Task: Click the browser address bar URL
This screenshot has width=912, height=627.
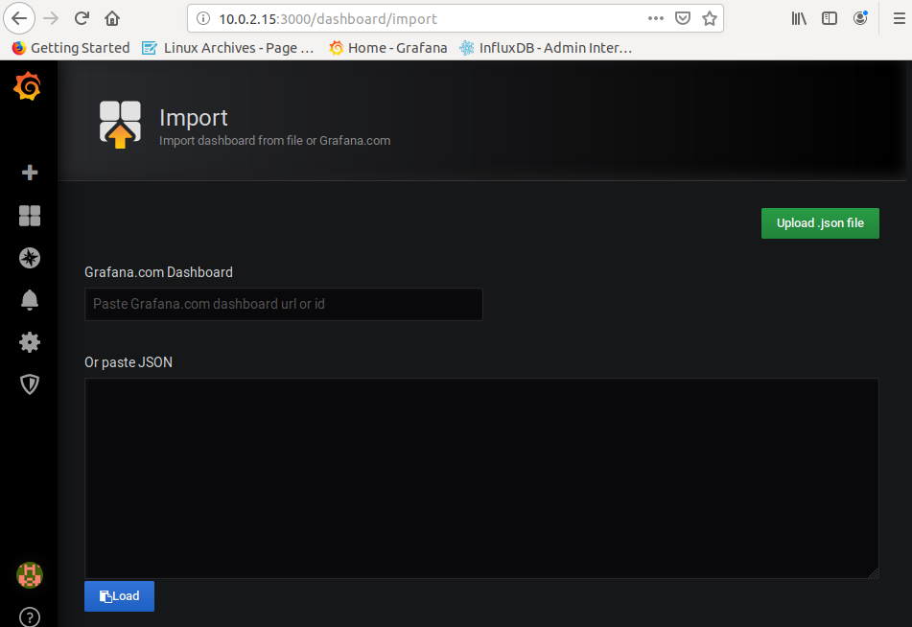Action: (x=327, y=18)
